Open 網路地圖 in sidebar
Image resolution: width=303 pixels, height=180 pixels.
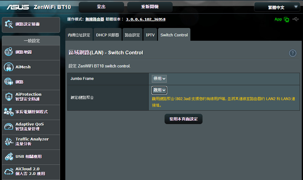pos(31,53)
